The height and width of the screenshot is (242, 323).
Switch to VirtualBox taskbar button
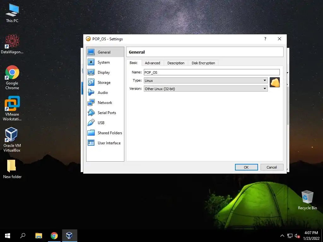[x=69, y=236]
